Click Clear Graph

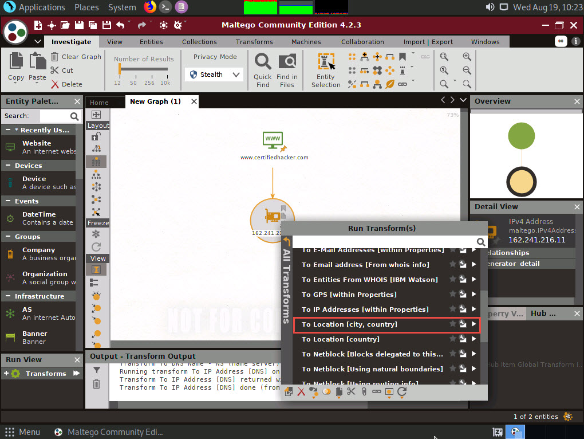point(76,57)
